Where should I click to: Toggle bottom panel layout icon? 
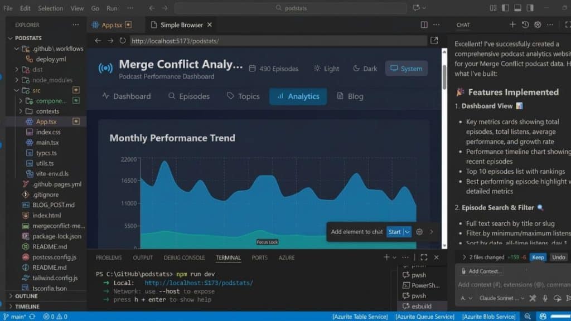(x=517, y=8)
